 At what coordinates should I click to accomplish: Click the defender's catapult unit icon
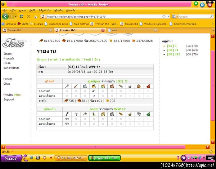click(130, 114)
